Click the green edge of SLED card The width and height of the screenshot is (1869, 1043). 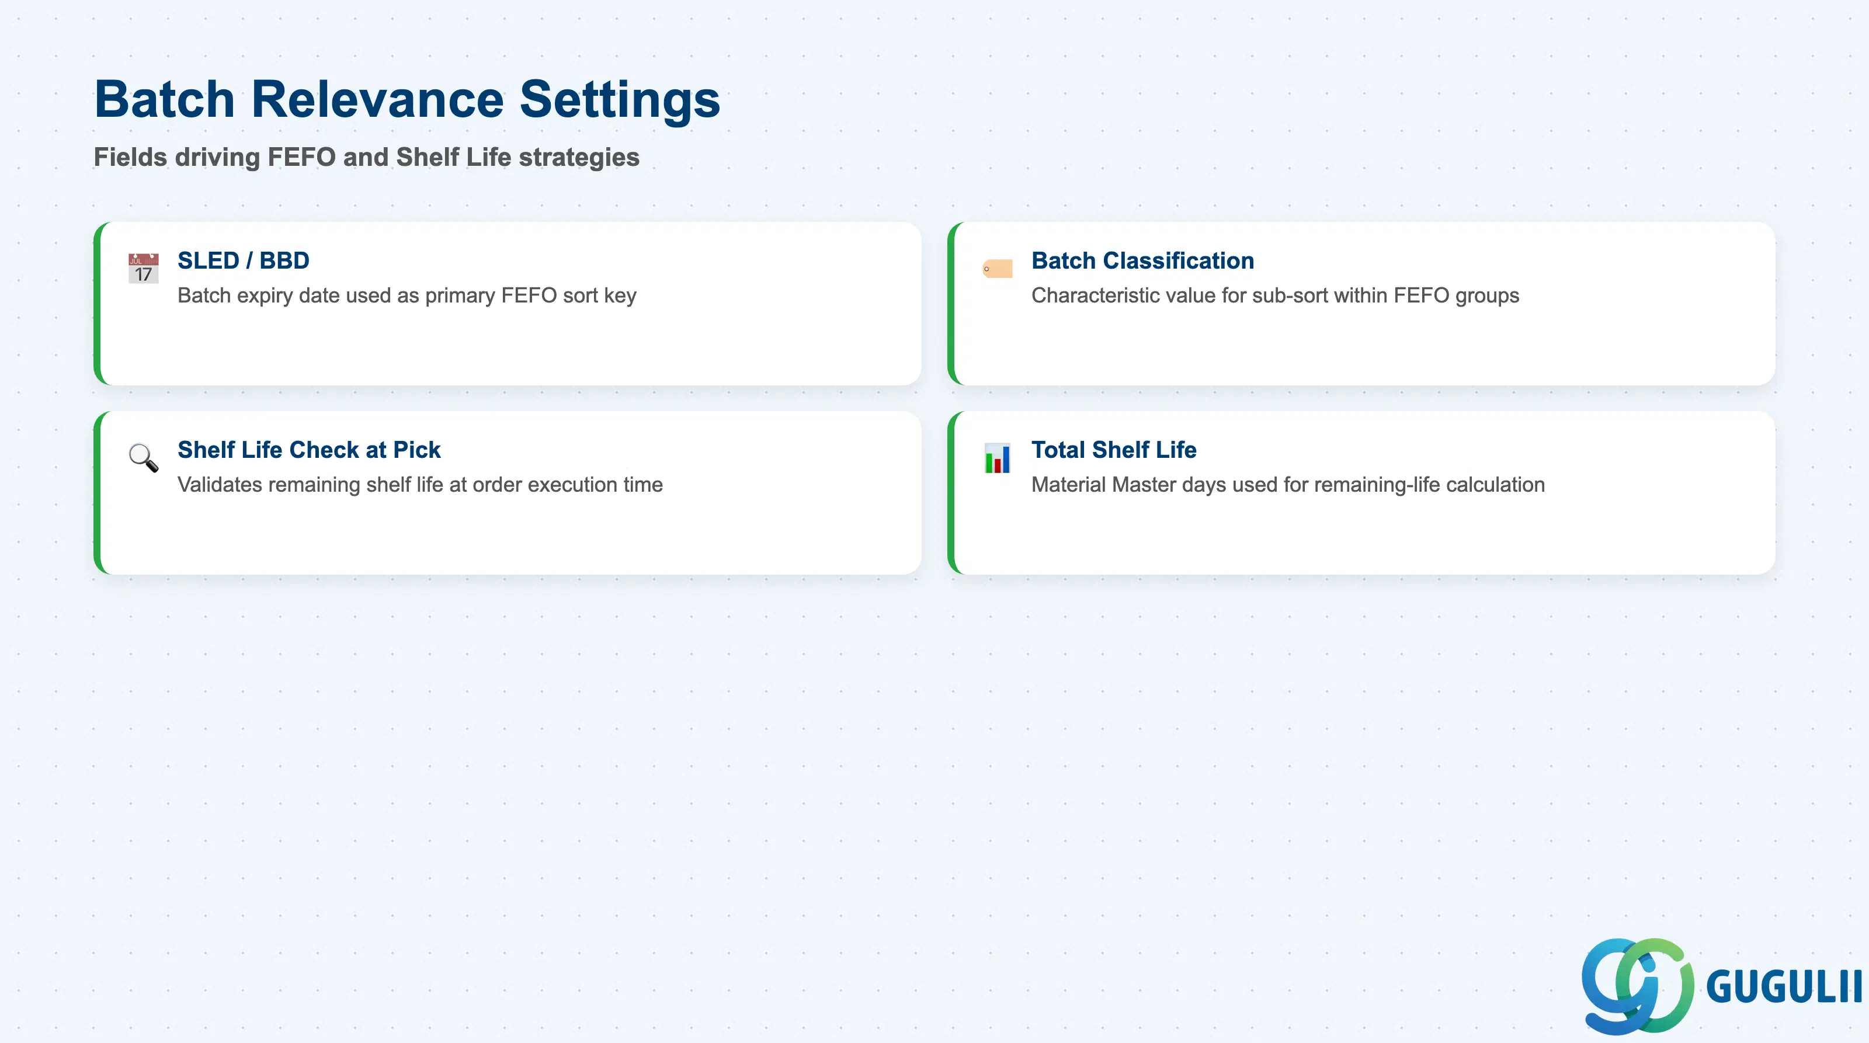[x=97, y=304]
